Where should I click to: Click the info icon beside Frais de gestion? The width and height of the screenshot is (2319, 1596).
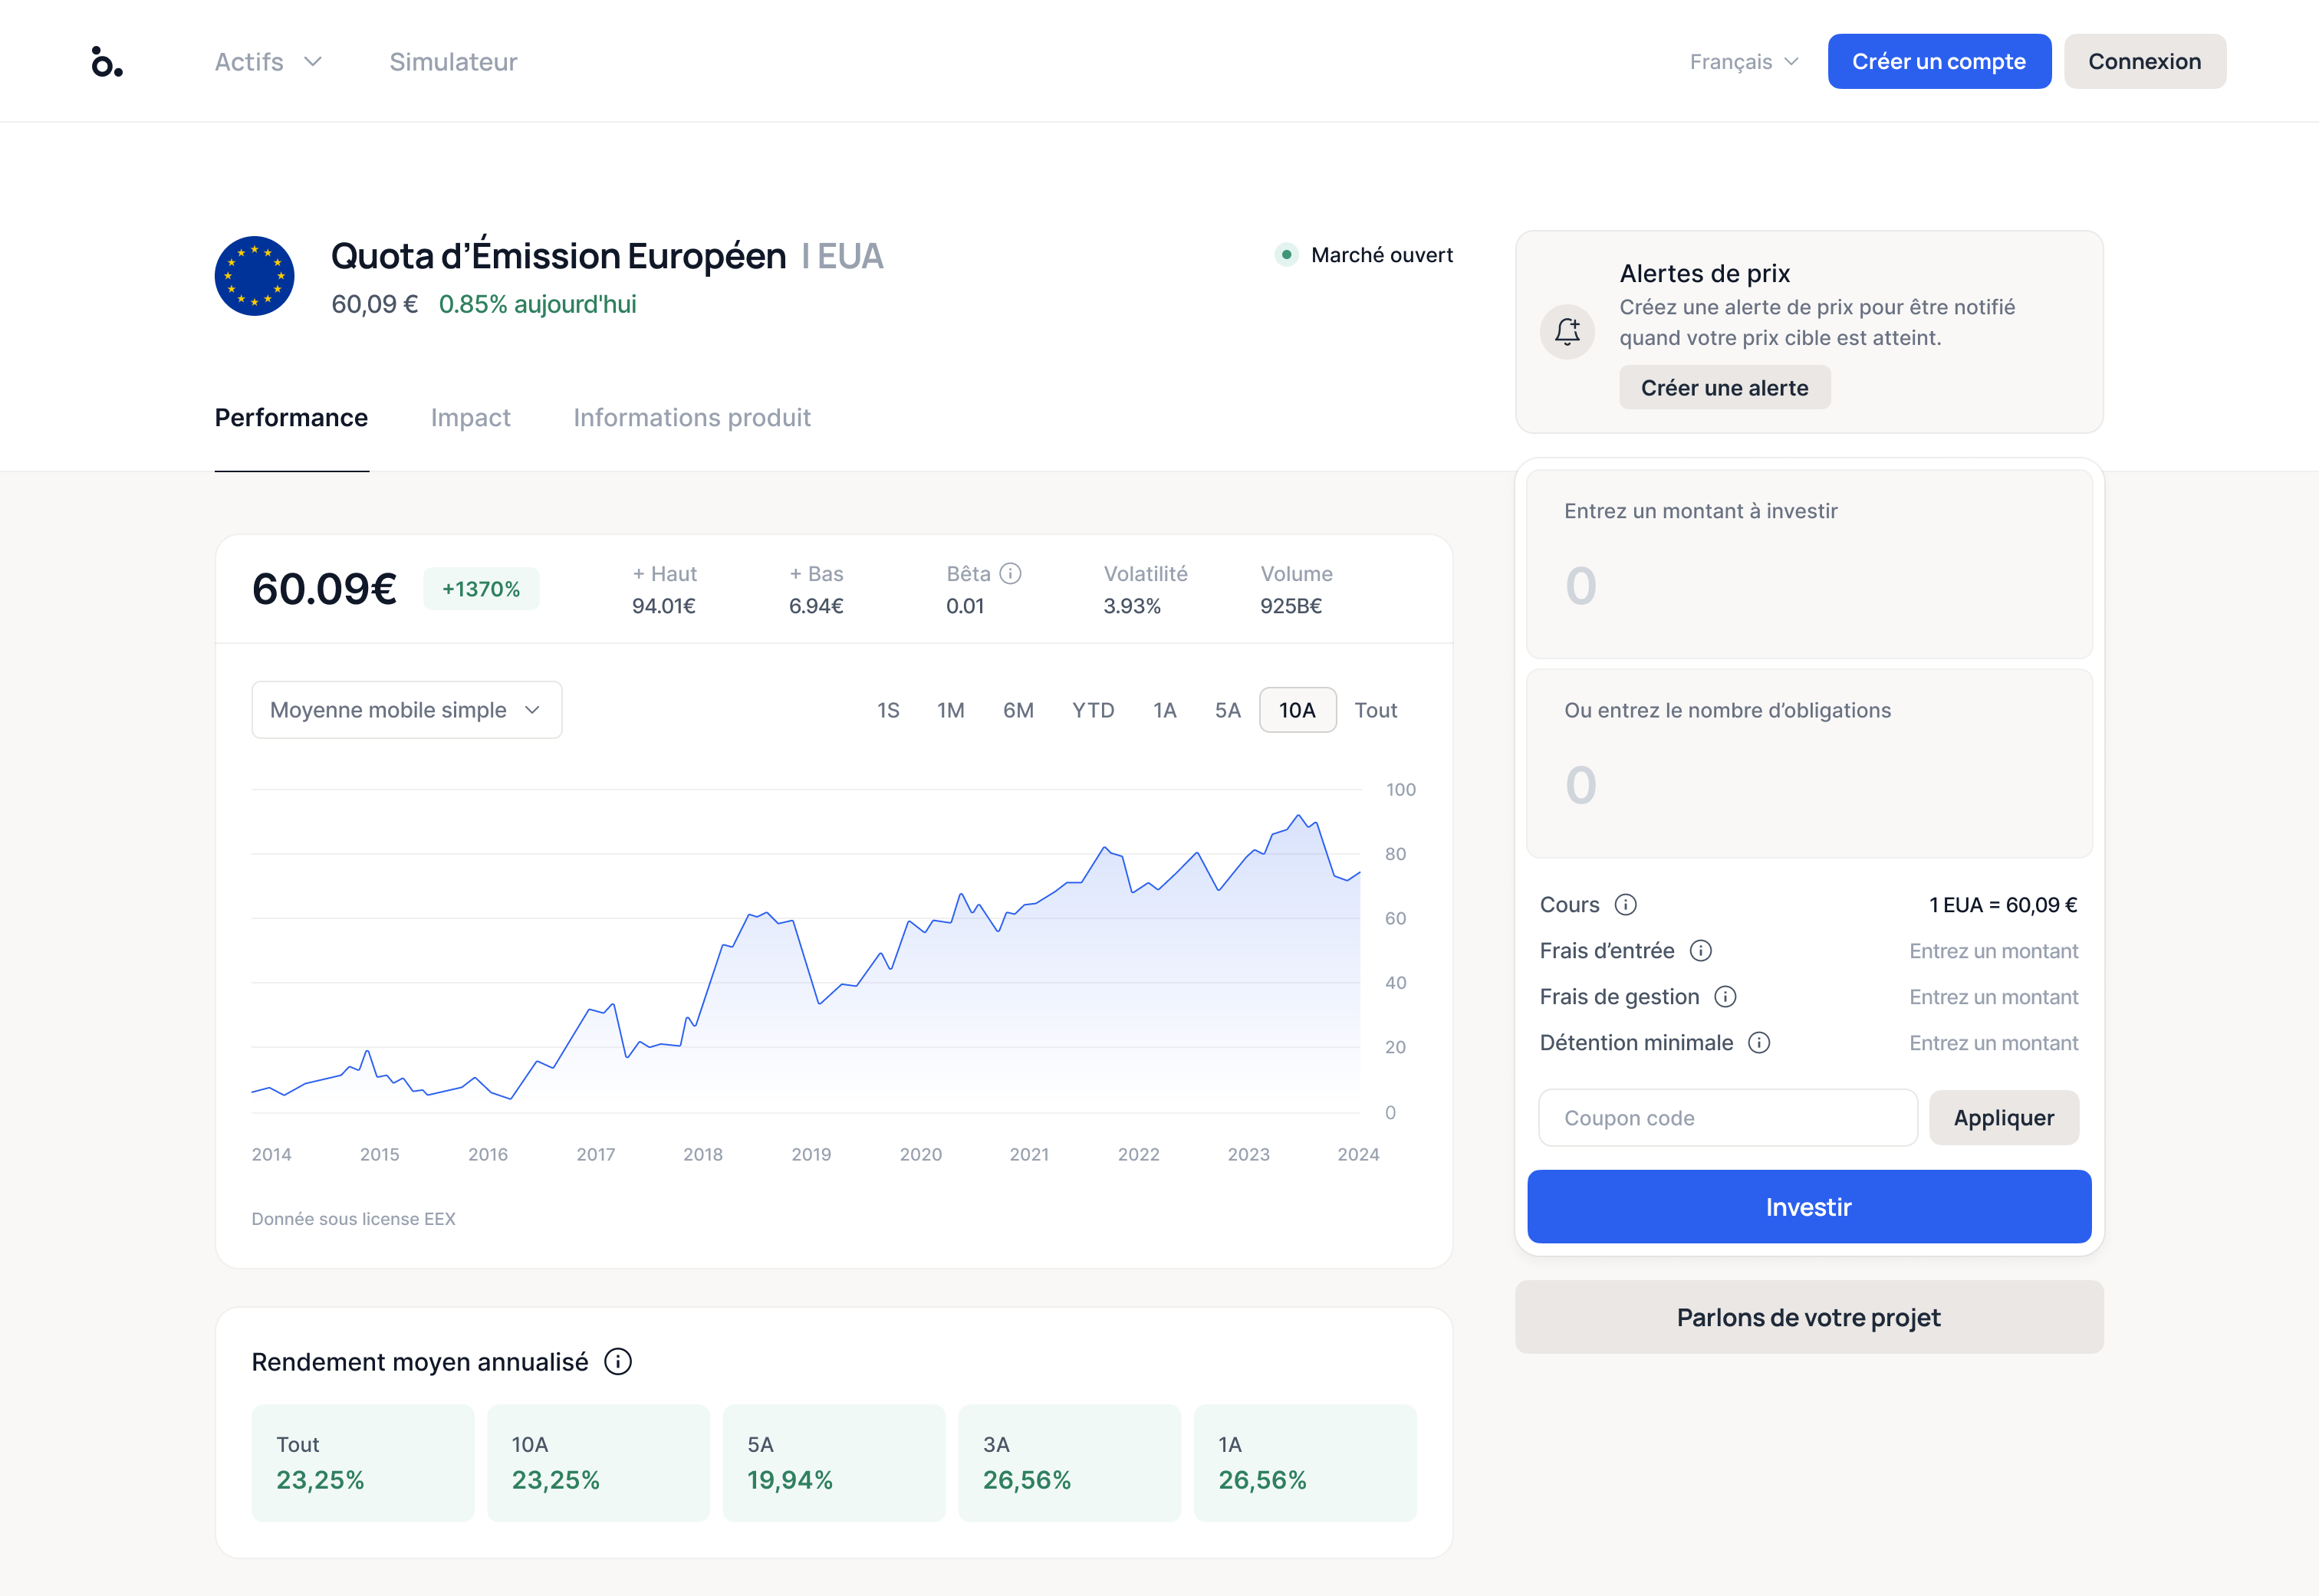pos(1725,997)
